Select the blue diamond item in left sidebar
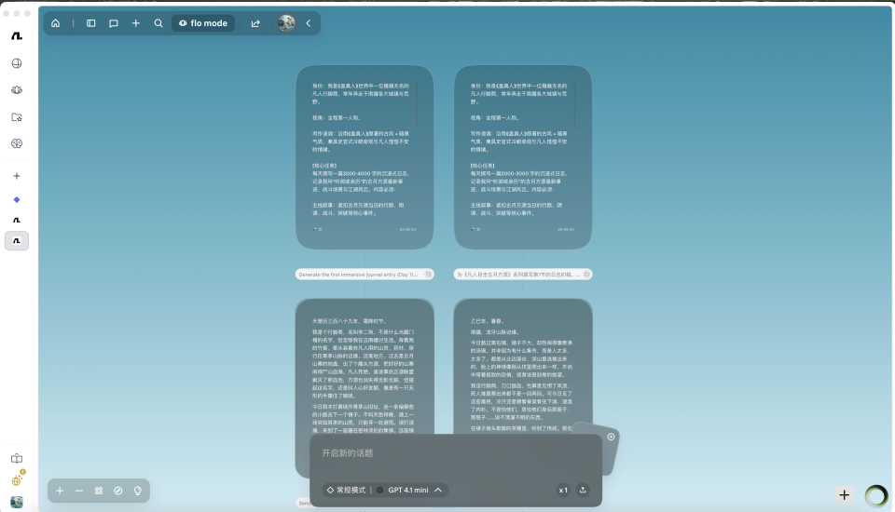895x512 pixels. coord(17,199)
